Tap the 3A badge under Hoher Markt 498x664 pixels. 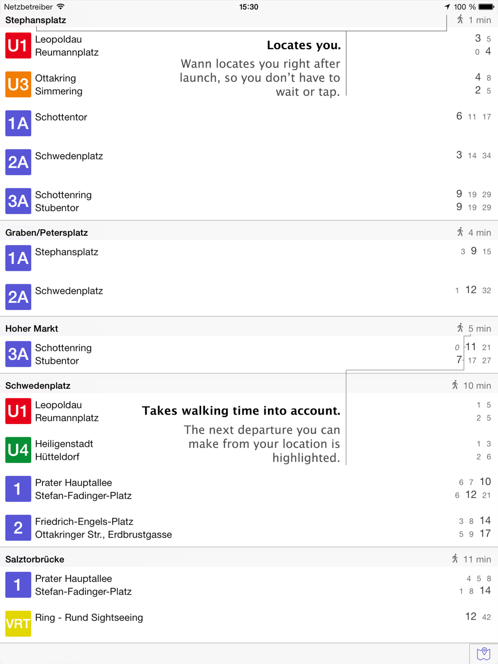coord(18,354)
